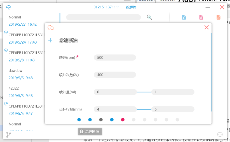Select the last light gray page dot
Screen dimensions: 230x142
pos(177,120)
